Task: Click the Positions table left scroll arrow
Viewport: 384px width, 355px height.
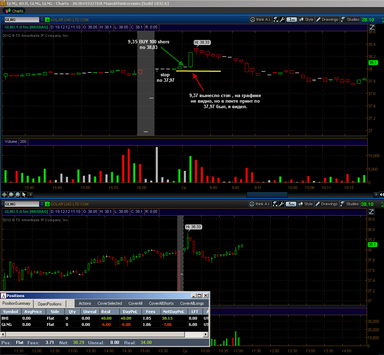Action: point(3,335)
